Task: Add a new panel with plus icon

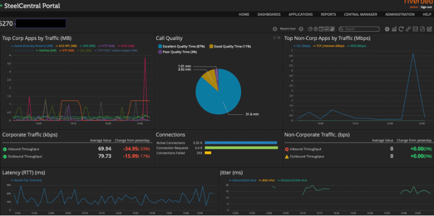Action: coord(387,29)
